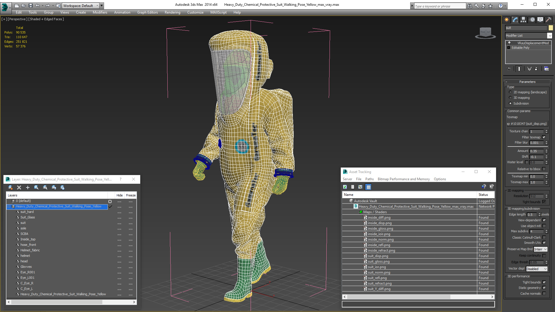Open the Rendering menu

pyautogui.click(x=172, y=12)
